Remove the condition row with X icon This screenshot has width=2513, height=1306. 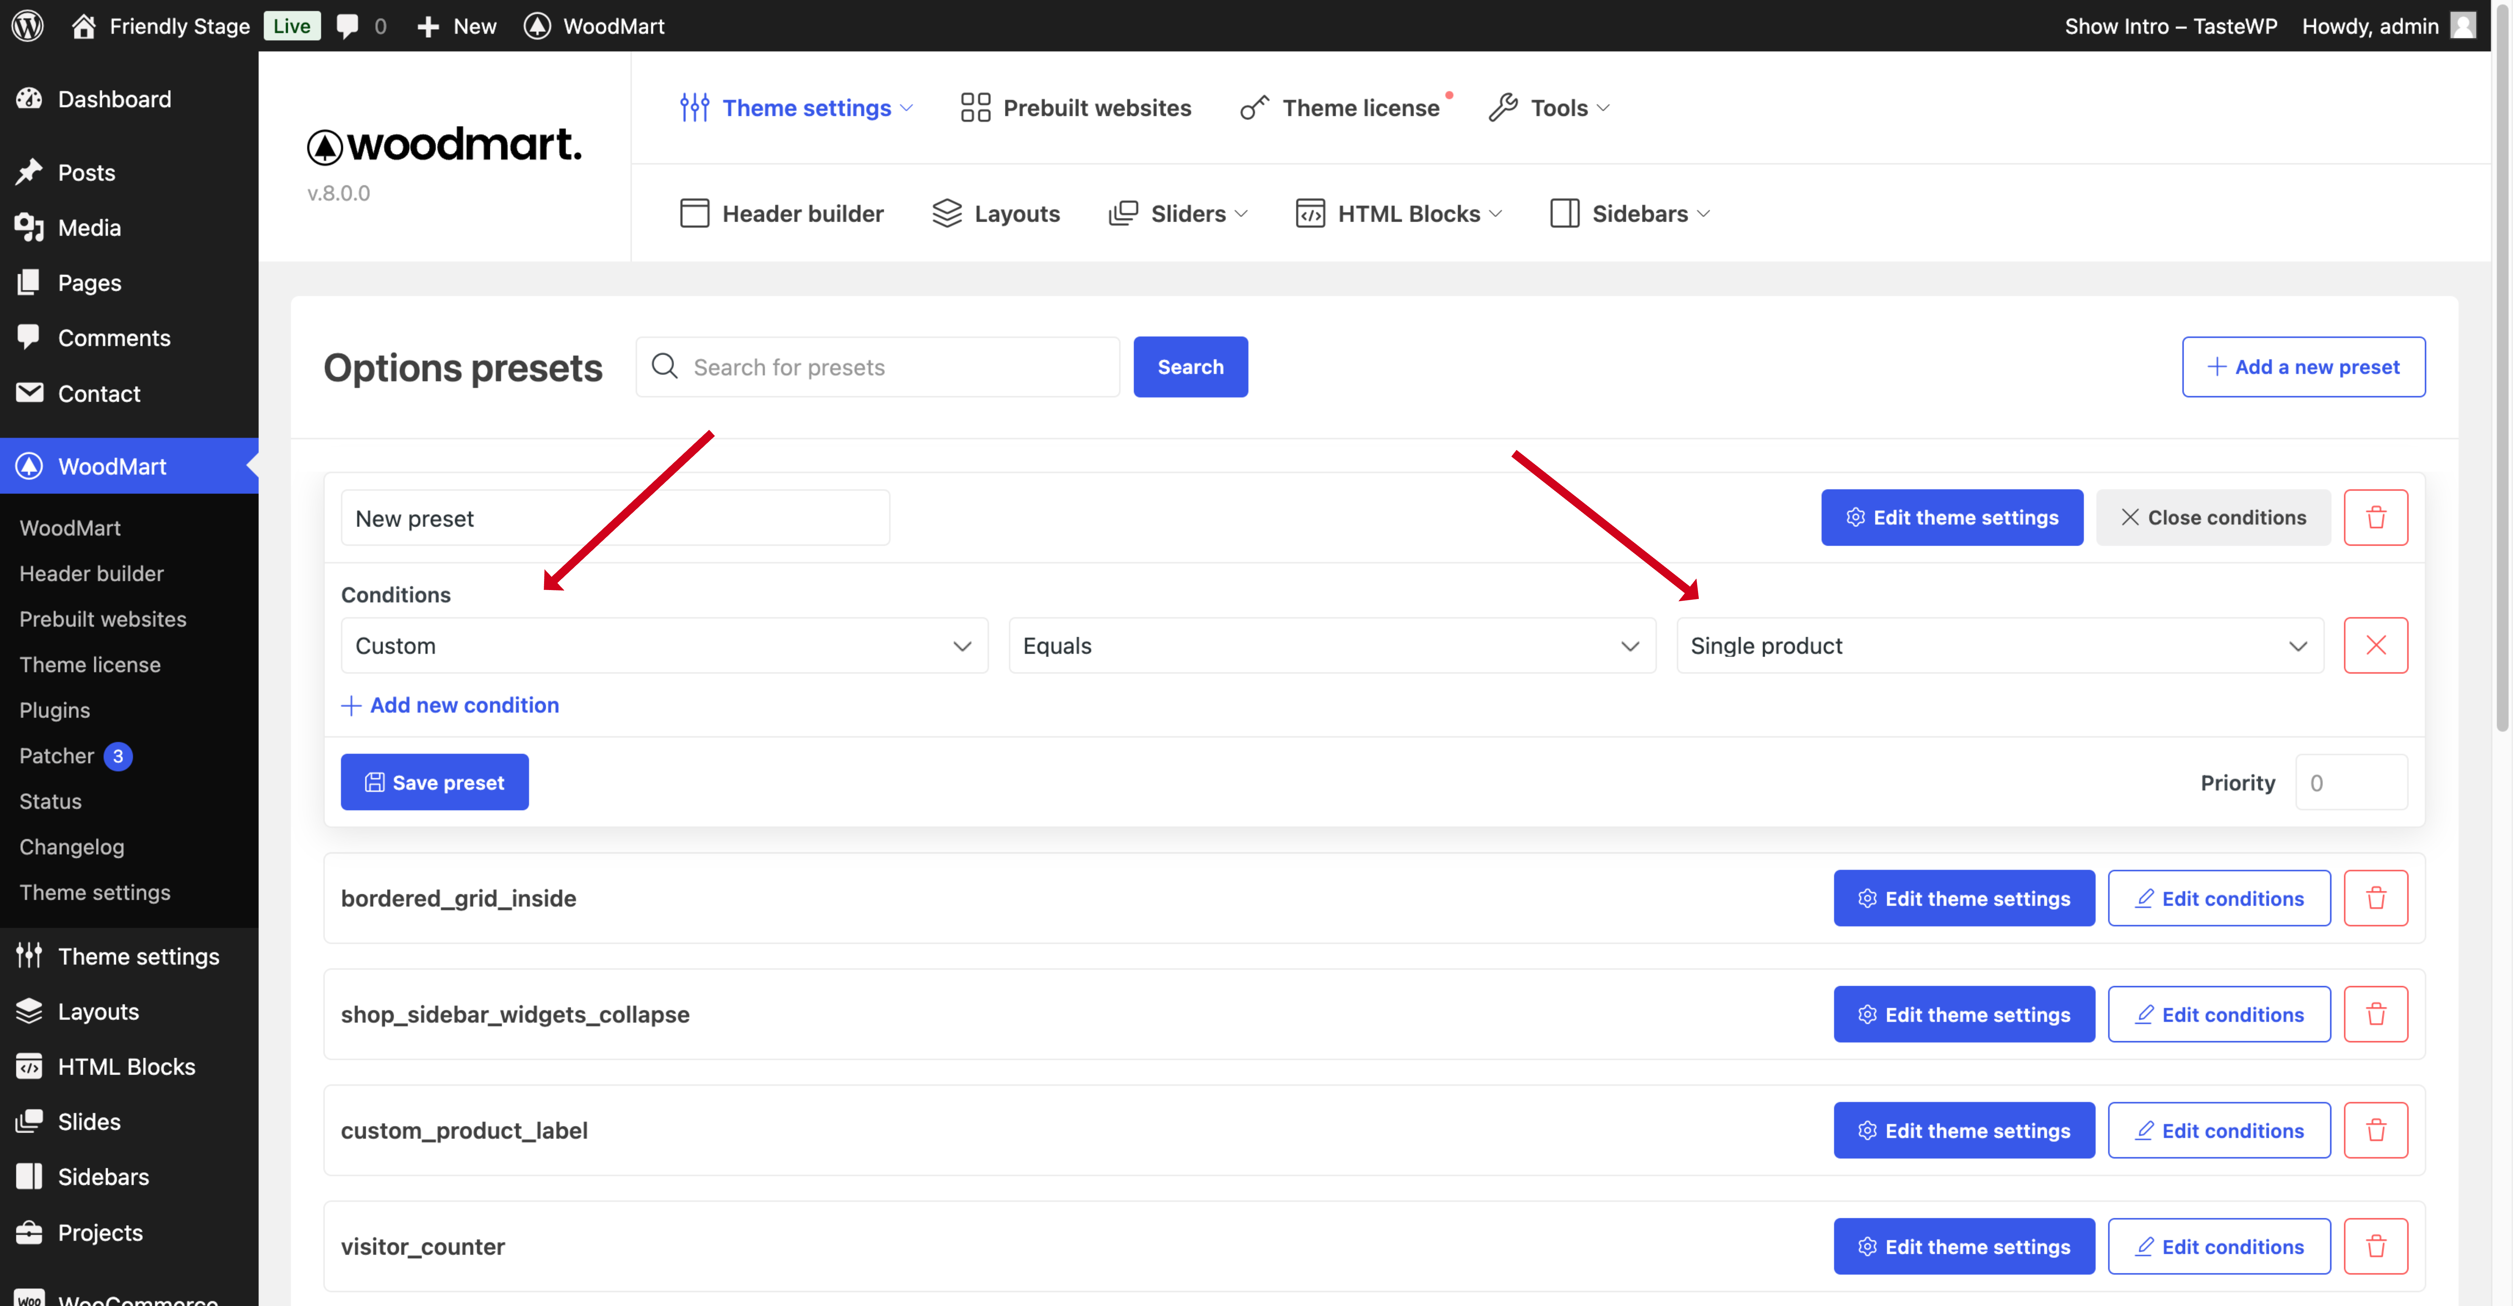click(2375, 646)
